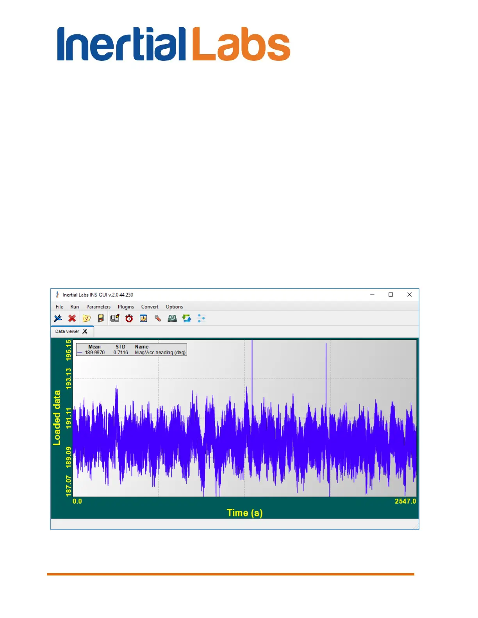The image size is (478, 618).
Task: Click the green and blue arrows convert icon
Action: [187, 318]
